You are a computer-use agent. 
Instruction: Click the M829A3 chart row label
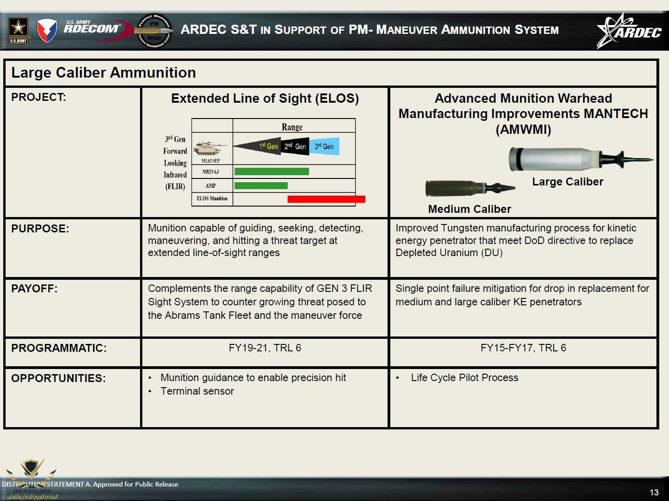[211, 172]
